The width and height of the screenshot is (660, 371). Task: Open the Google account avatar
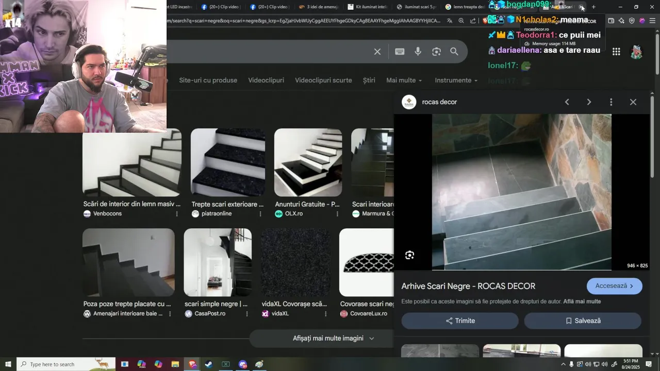637,52
